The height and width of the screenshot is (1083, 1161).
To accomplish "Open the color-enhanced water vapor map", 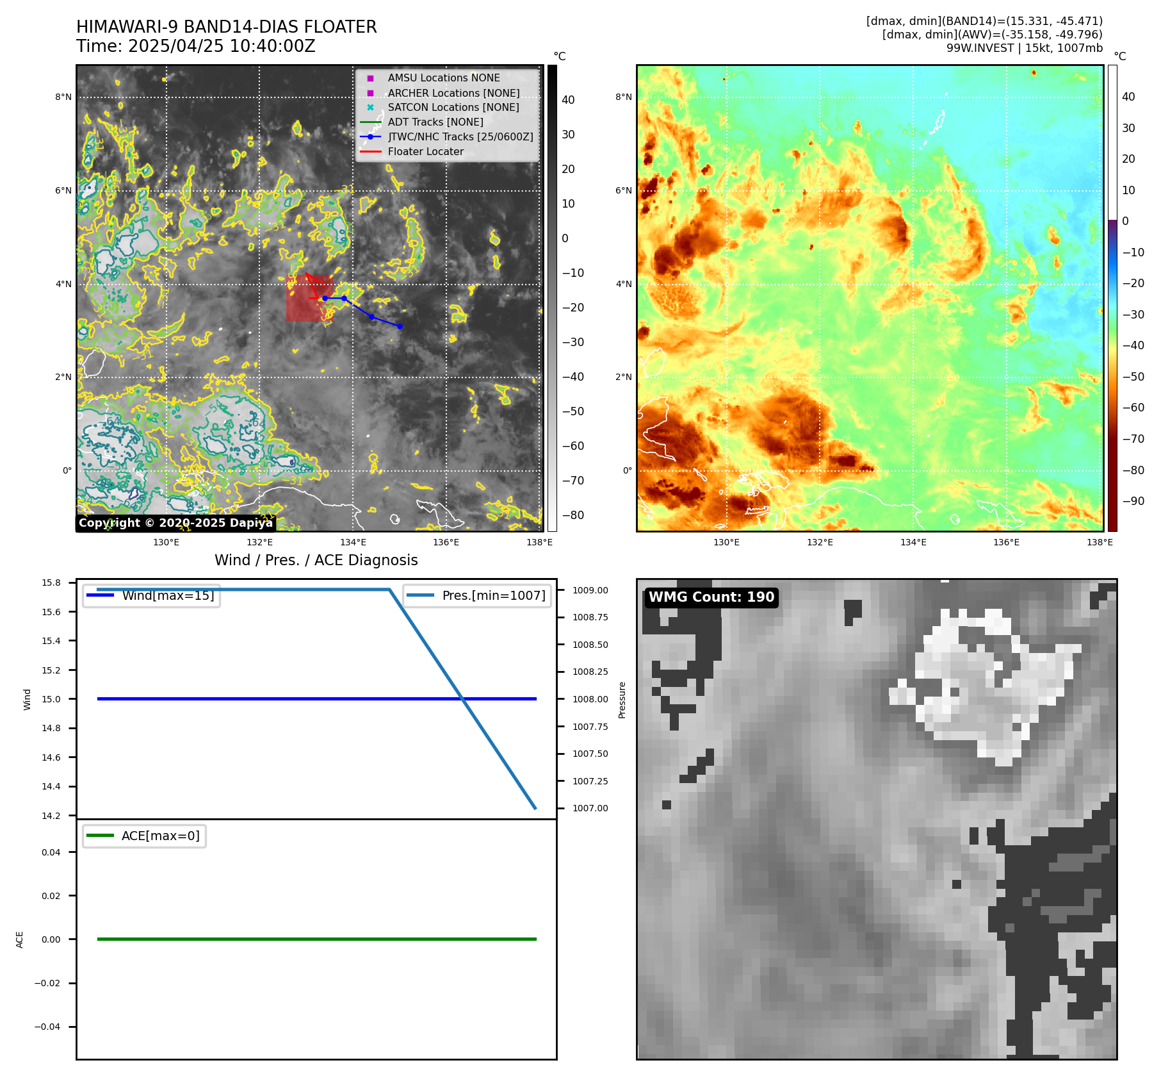I will coord(870,298).
